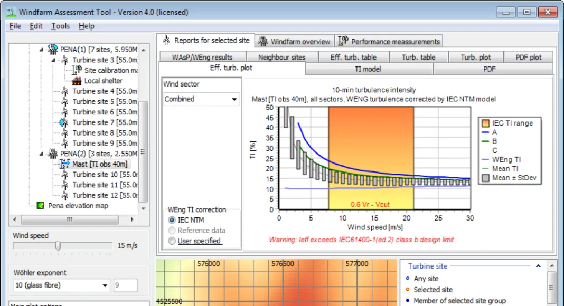This screenshot has height=306, width=564.
Task: Switch to the Windfarm overview tab
Action: (295, 41)
